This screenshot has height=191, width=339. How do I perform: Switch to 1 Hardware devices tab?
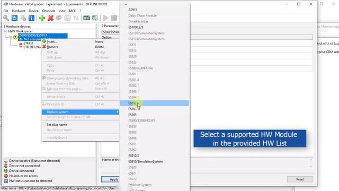[17, 27]
